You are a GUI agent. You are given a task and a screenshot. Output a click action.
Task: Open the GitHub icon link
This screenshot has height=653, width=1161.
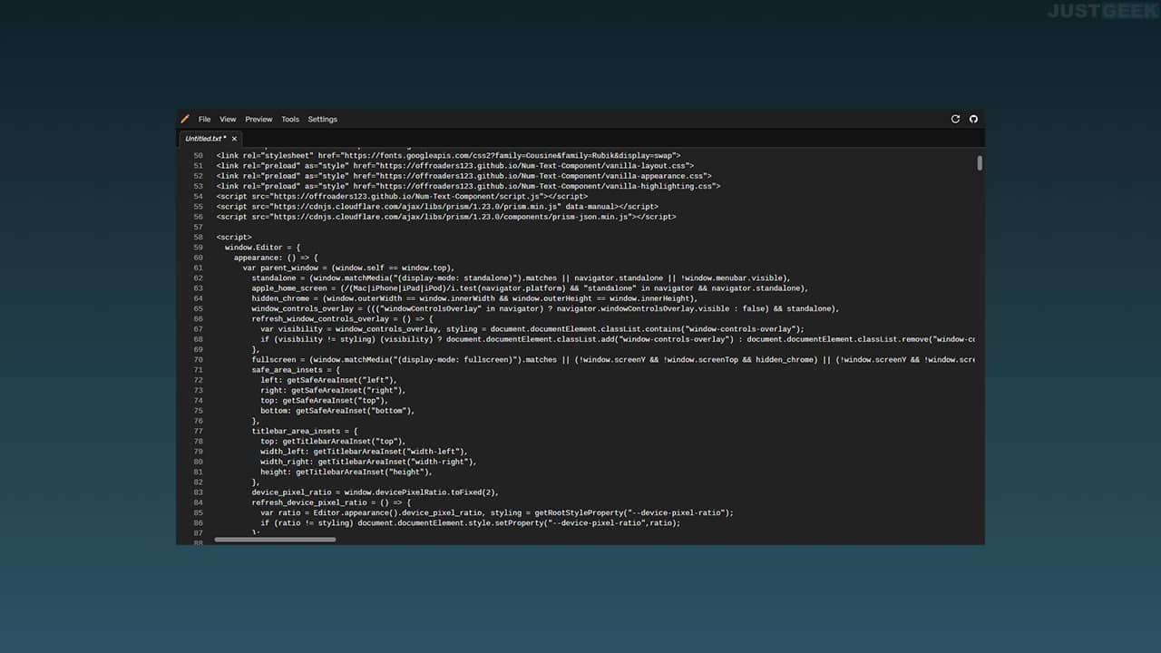[x=974, y=119]
